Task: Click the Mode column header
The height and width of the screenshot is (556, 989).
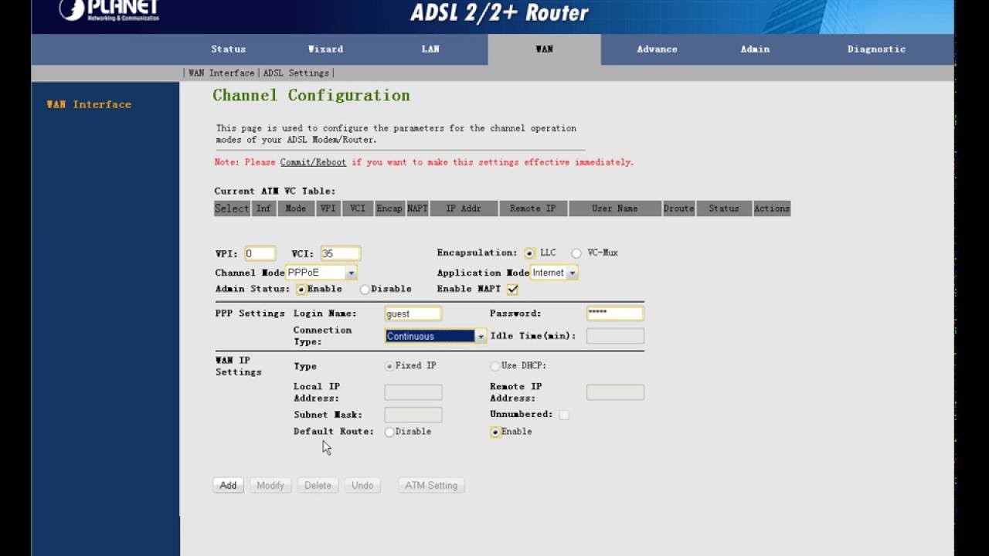Action: [296, 208]
